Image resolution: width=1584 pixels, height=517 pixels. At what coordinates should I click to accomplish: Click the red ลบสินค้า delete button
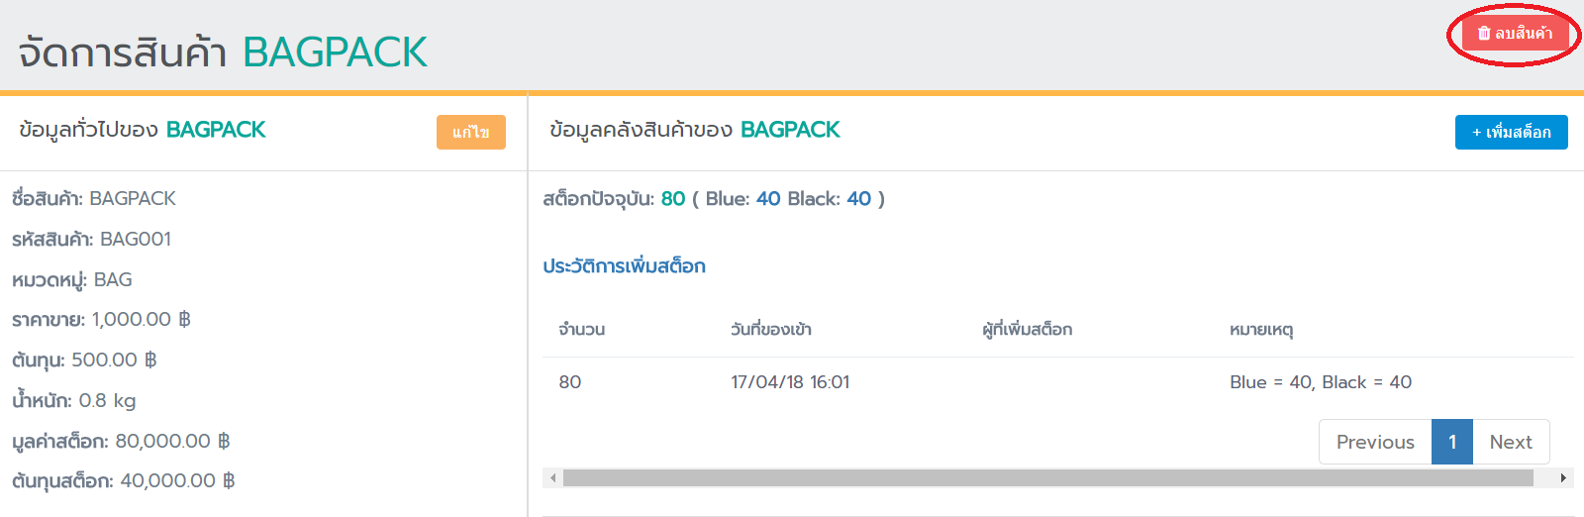click(x=1515, y=34)
